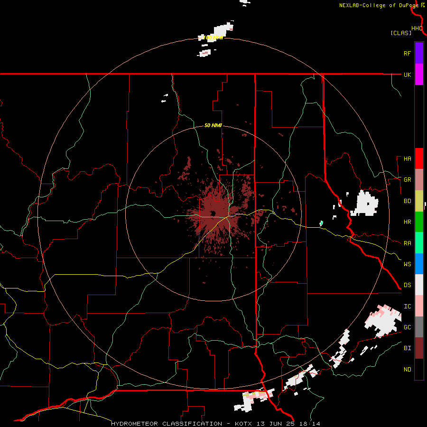This screenshot has height=427, width=427.
Task: Select the gray GC legend swatch
Action: (419, 327)
